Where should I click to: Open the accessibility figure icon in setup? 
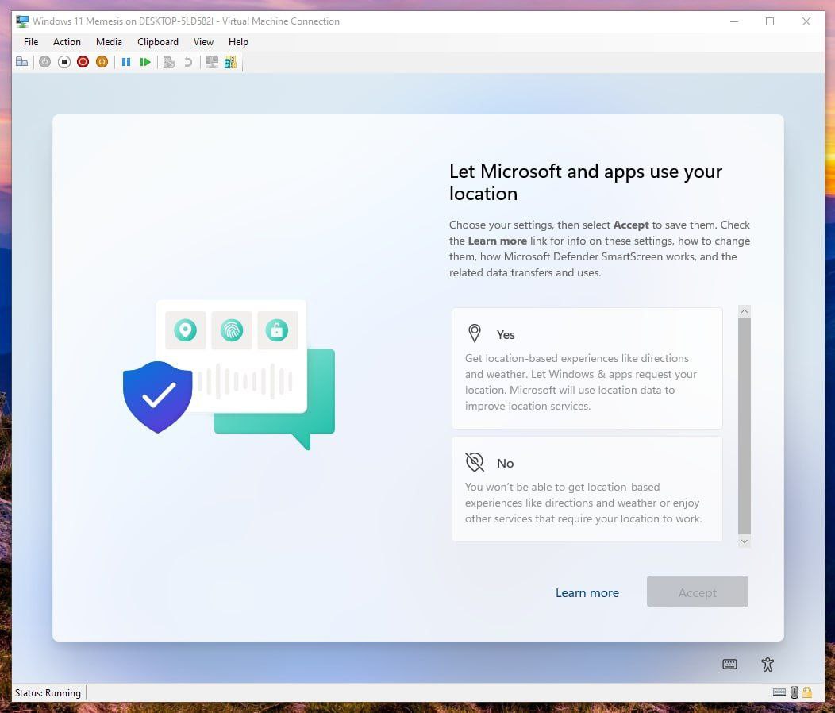768,664
